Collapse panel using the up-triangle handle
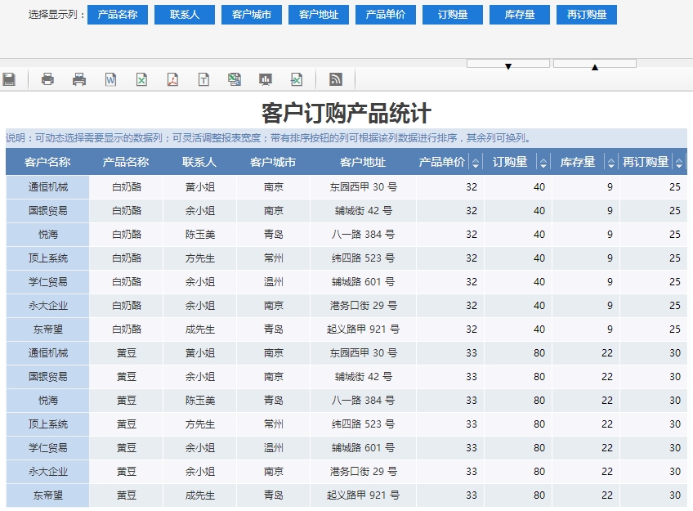The width and height of the screenshot is (693, 511). (595, 65)
